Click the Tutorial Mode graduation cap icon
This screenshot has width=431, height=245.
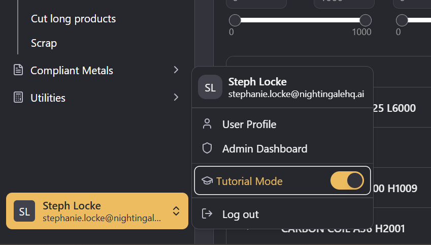coord(207,181)
